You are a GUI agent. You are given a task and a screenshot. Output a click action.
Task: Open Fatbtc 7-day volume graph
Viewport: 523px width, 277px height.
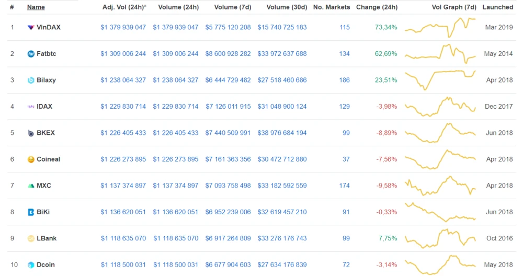(x=440, y=54)
